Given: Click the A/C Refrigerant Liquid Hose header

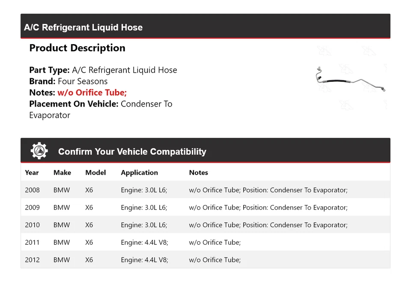Looking at the screenshot, I should (x=83, y=27).
